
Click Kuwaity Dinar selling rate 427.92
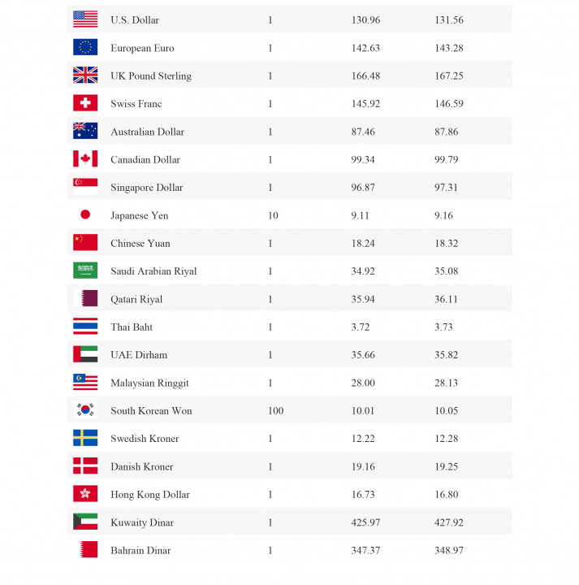[x=449, y=522]
